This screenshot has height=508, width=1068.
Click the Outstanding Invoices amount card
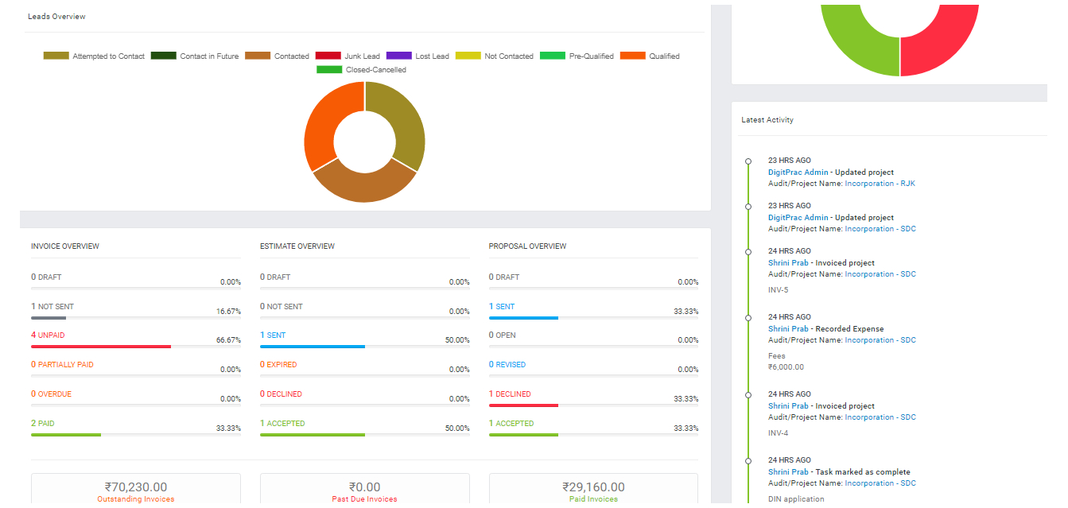click(x=136, y=489)
